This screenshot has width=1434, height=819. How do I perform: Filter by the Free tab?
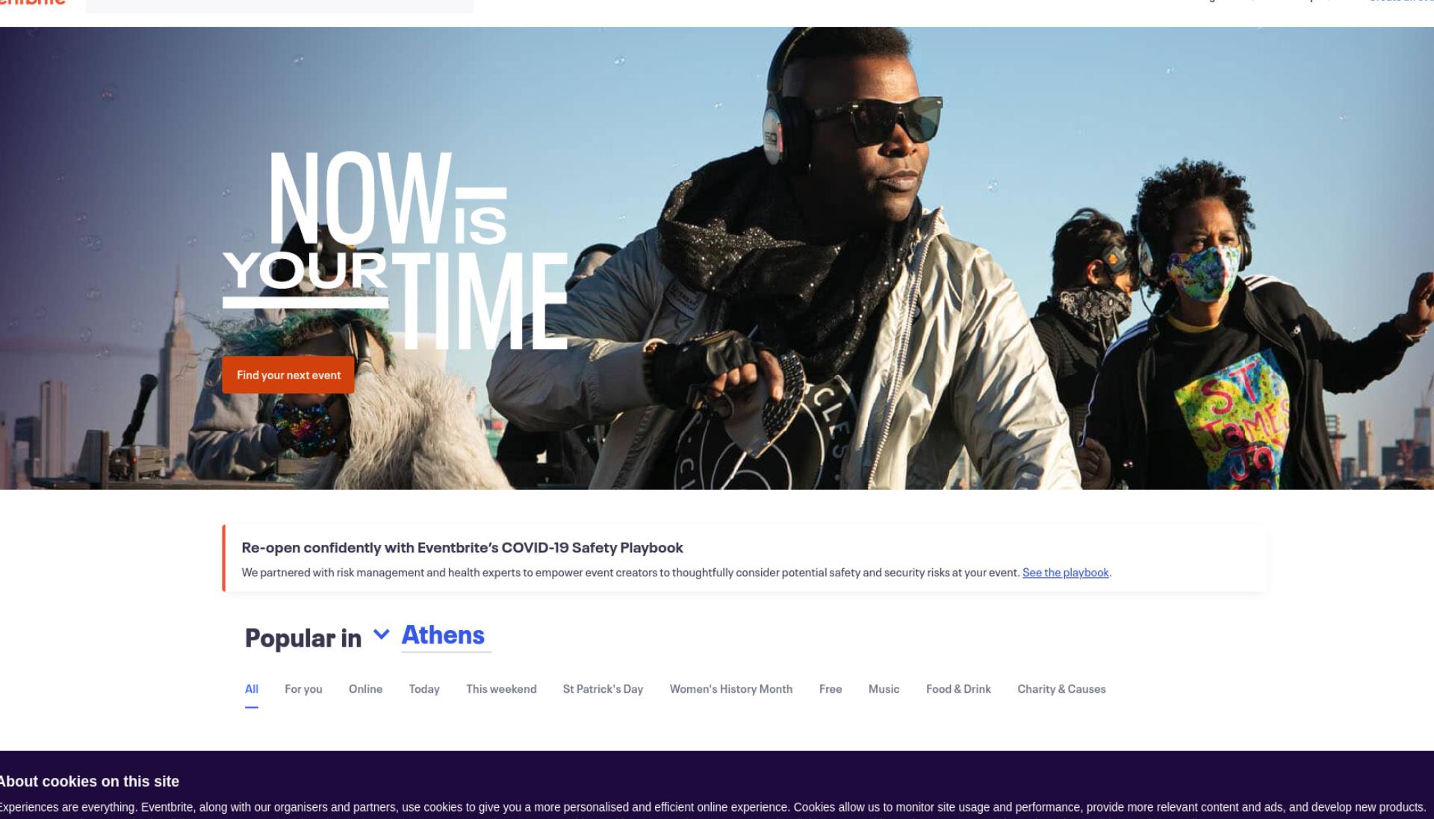pyautogui.click(x=831, y=689)
